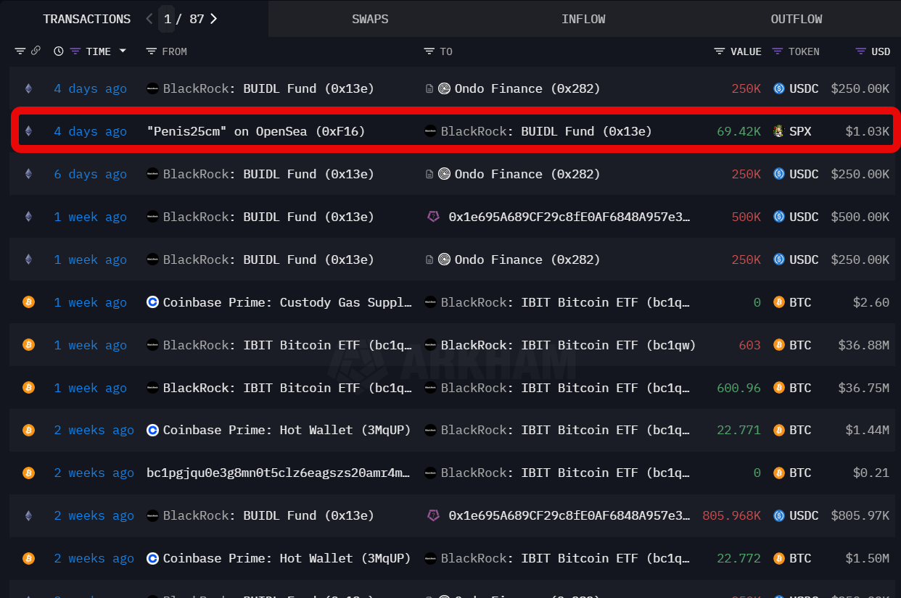Viewport: 901px width, 598px height.
Task: Click the value 805.968K
Action: [x=731, y=516]
